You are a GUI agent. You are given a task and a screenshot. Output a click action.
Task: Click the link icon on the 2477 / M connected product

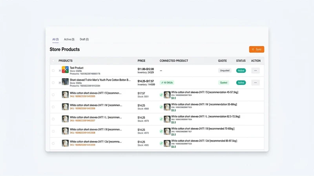[x=161, y=107]
